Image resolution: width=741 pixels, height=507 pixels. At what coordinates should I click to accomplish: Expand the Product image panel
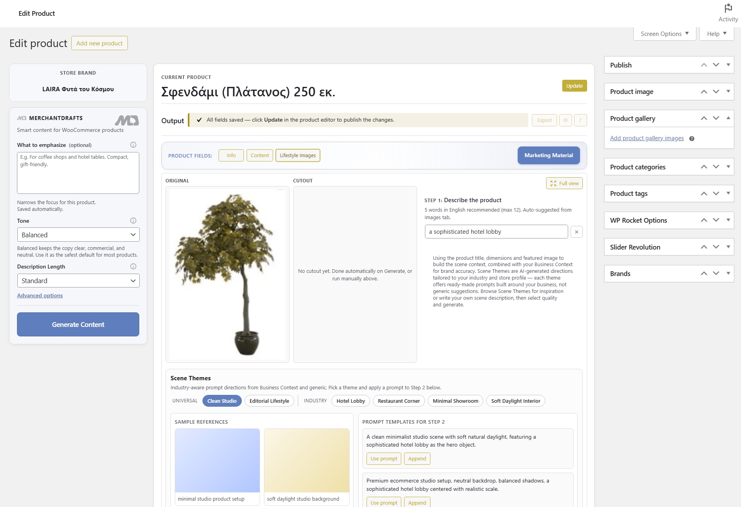pos(728,91)
